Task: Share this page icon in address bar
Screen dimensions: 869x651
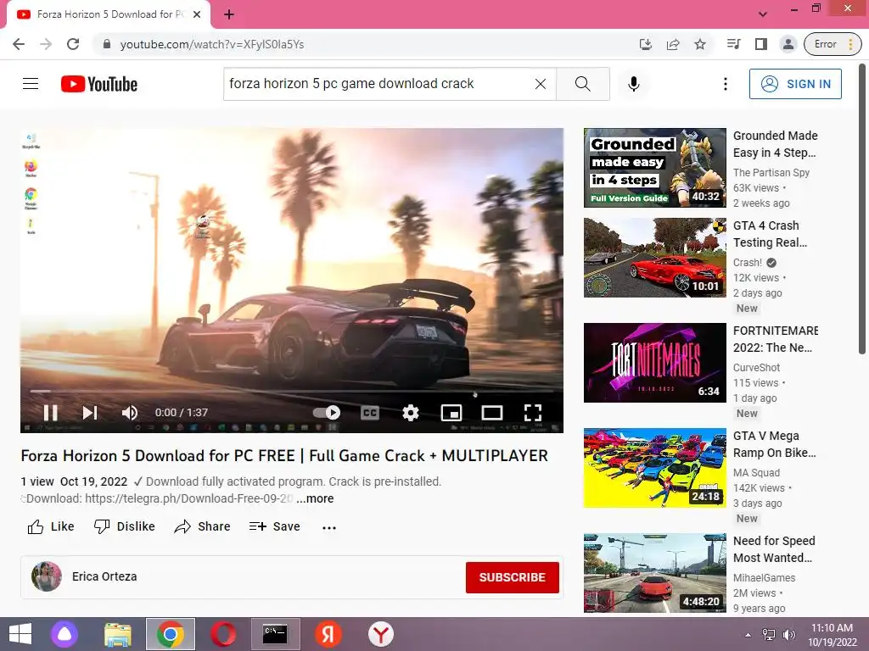Action: [673, 44]
